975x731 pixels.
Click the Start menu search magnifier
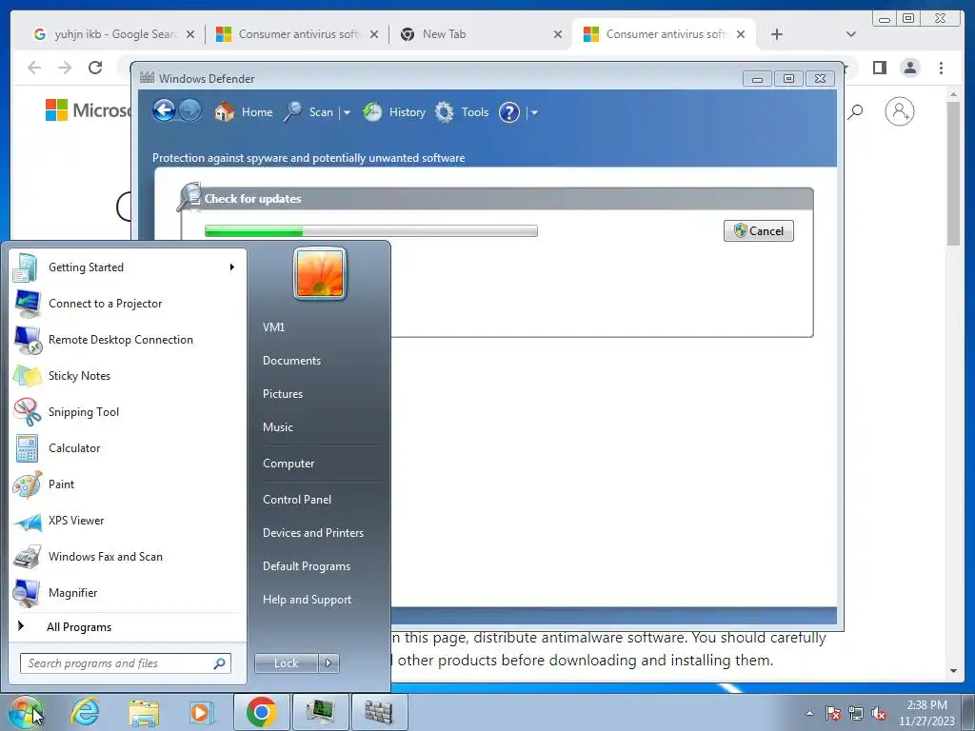pos(220,663)
